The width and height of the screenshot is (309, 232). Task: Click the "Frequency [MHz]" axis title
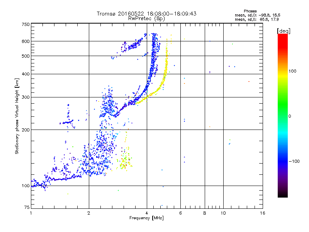[x=146, y=218]
